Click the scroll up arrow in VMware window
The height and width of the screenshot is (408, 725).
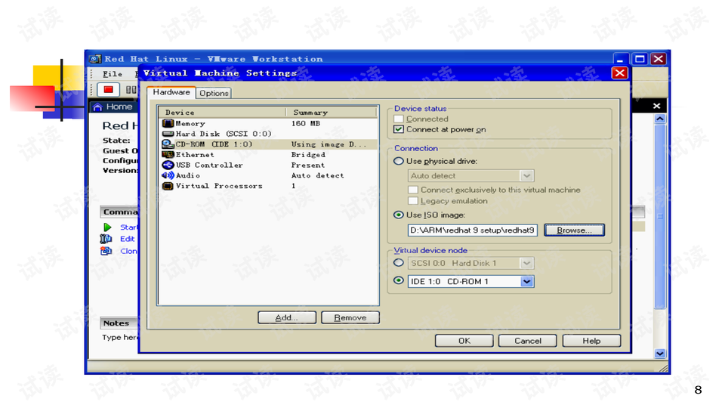660,119
